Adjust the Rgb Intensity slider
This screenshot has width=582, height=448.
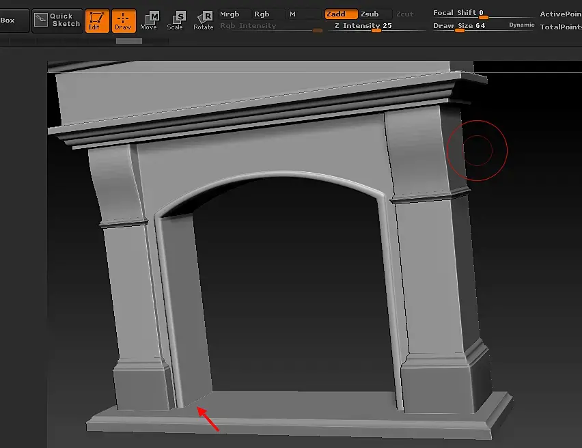click(271, 27)
